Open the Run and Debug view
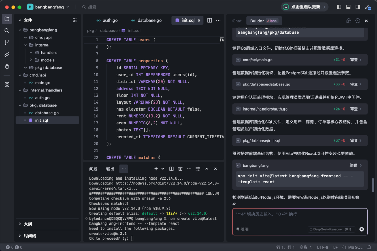The image size is (377, 251). (x=7, y=66)
